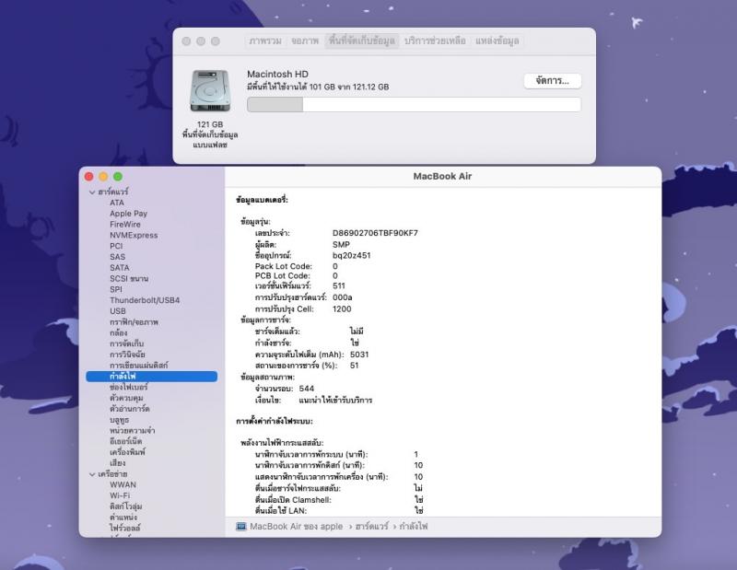
Task: Go to the บริการช่วยเหลือ tab
Action: (x=435, y=41)
